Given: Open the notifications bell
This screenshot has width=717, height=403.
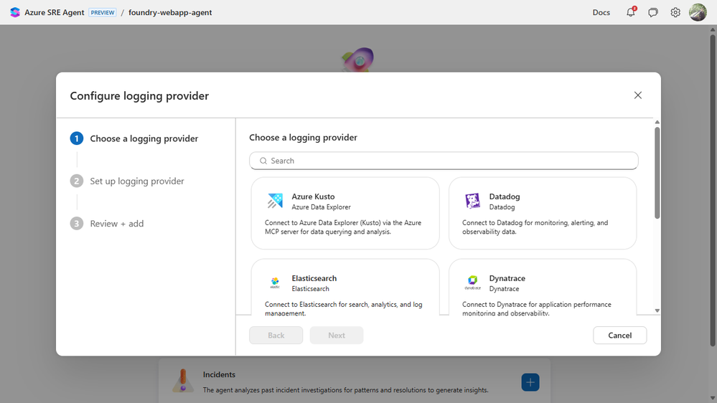Looking at the screenshot, I should coord(631,12).
